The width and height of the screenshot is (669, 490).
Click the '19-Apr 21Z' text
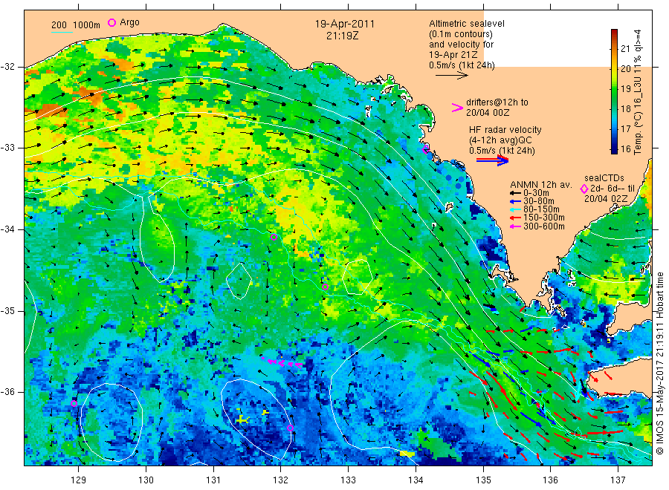pos(453,54)
